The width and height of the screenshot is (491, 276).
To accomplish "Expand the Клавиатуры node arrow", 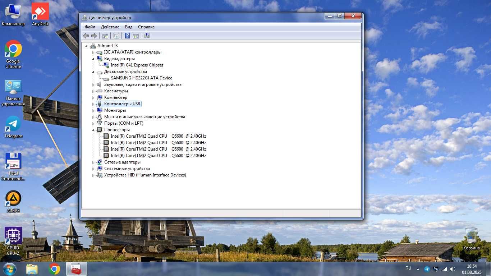I will [93, 91].
